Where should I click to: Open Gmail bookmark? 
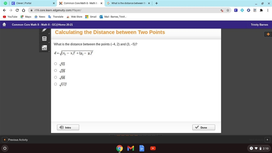pos(91,17)
